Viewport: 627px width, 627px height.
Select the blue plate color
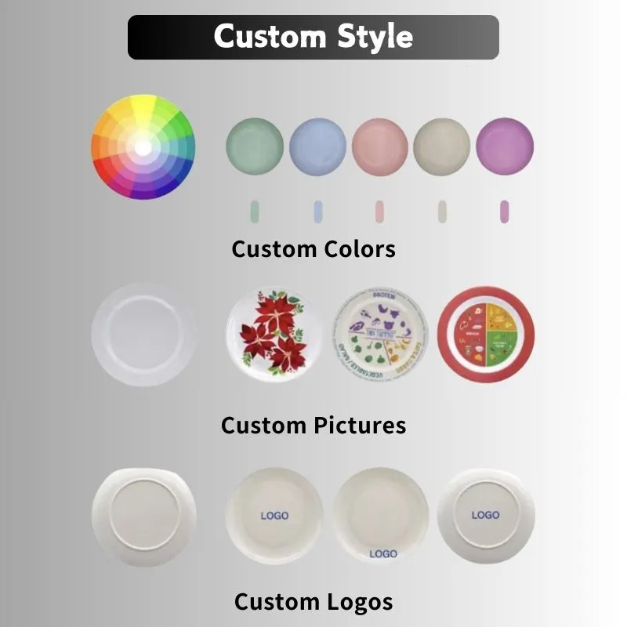318,147
